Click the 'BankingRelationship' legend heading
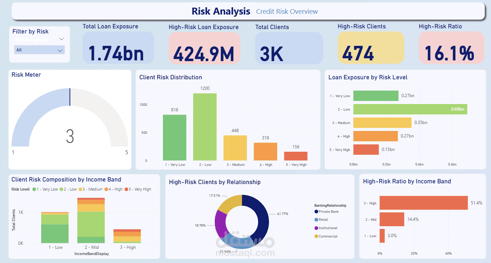 pos(330,206)
